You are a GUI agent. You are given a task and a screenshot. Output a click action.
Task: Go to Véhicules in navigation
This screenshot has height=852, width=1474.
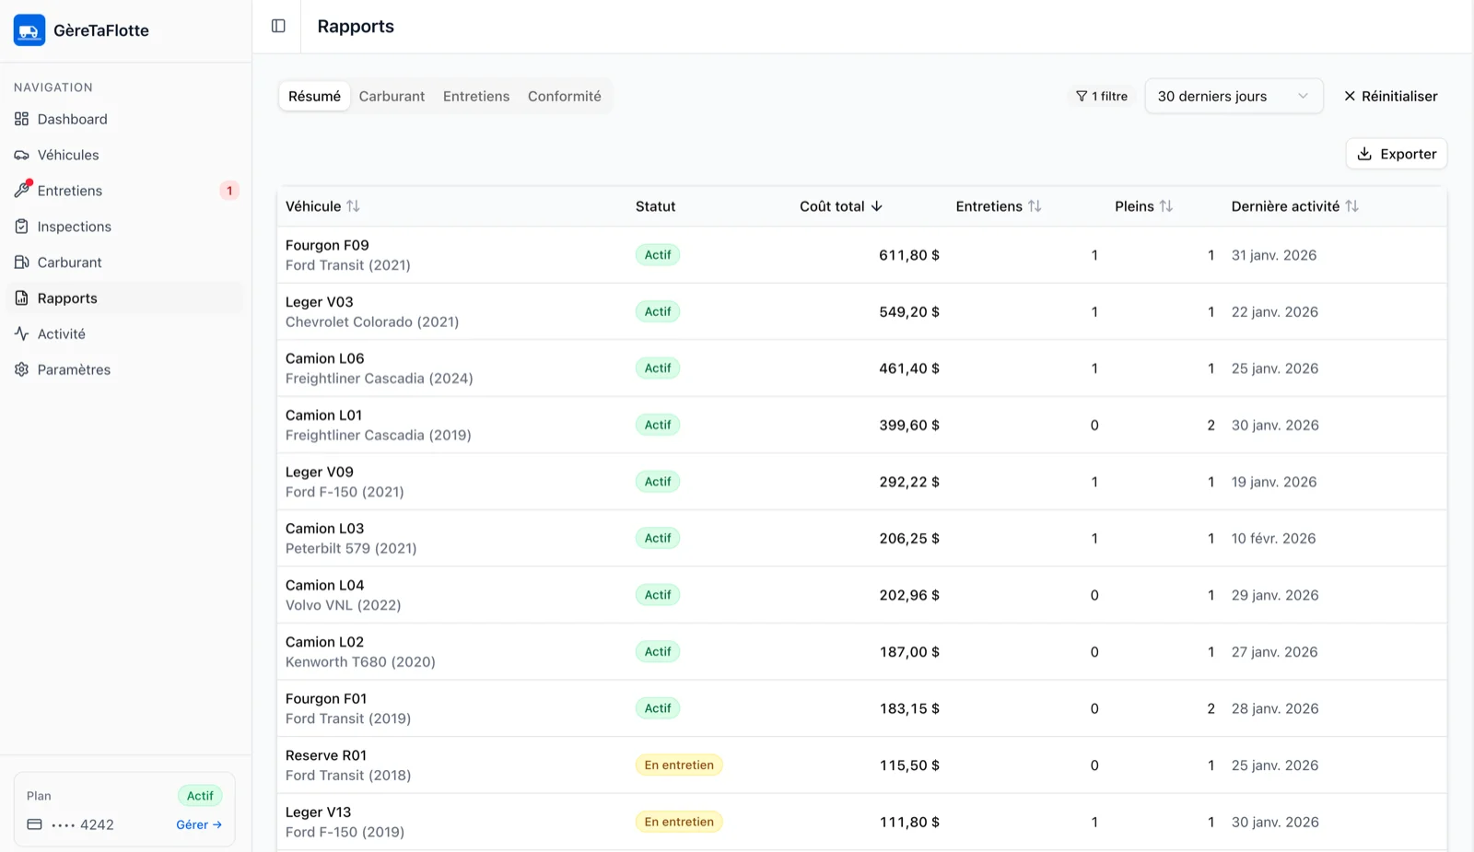tap(67, 155)
